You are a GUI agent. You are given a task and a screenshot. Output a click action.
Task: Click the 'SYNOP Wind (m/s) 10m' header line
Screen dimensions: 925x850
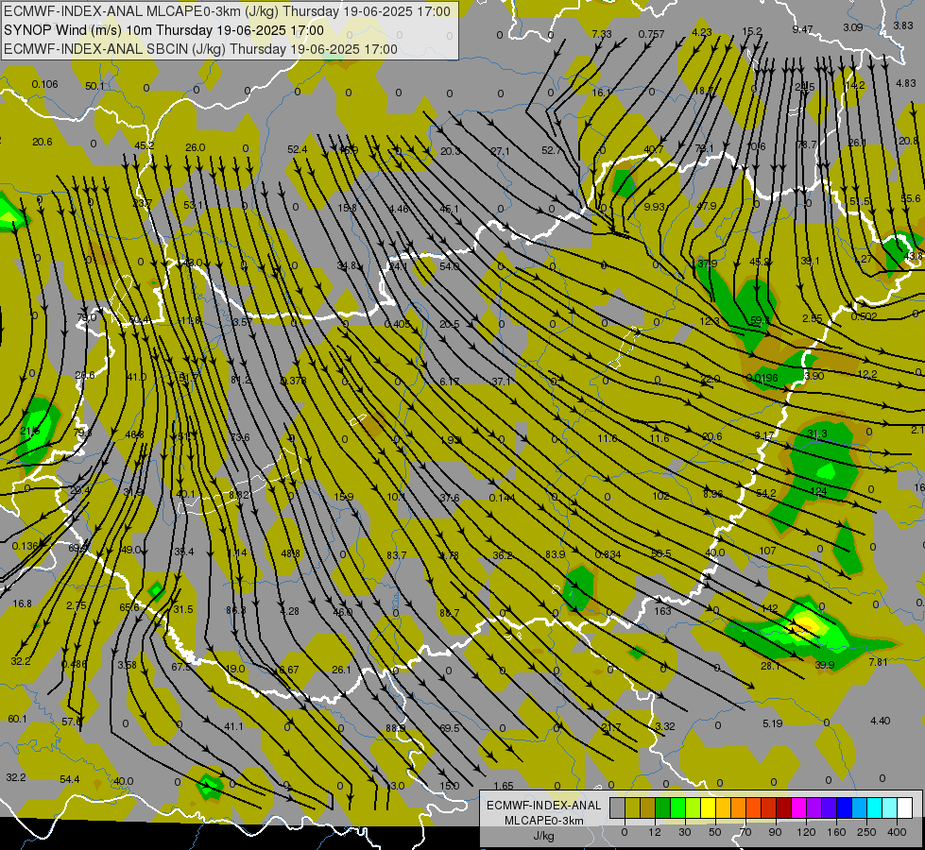click(x=164, y=30)
